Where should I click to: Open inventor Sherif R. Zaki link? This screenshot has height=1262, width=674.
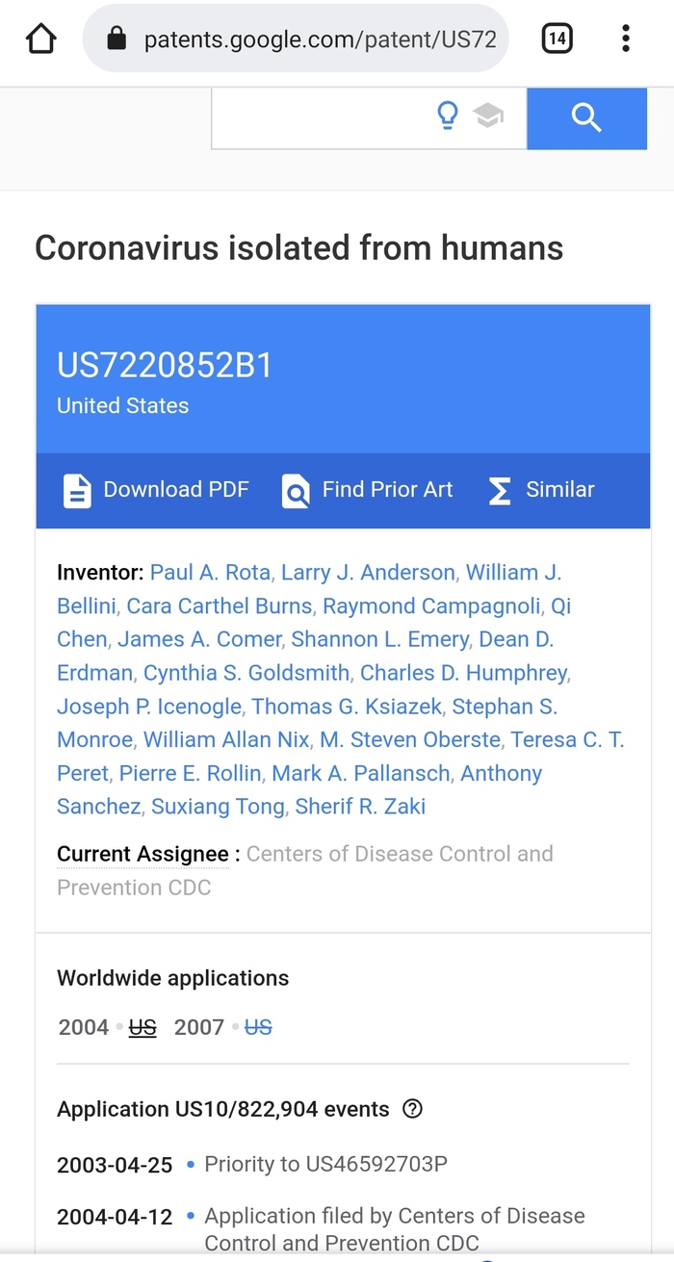tap(360, 807)
